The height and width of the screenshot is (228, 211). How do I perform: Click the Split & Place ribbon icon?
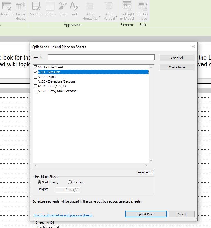click(143, 6)
